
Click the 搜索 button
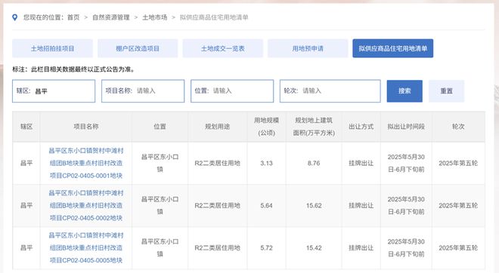coord(404,91)
